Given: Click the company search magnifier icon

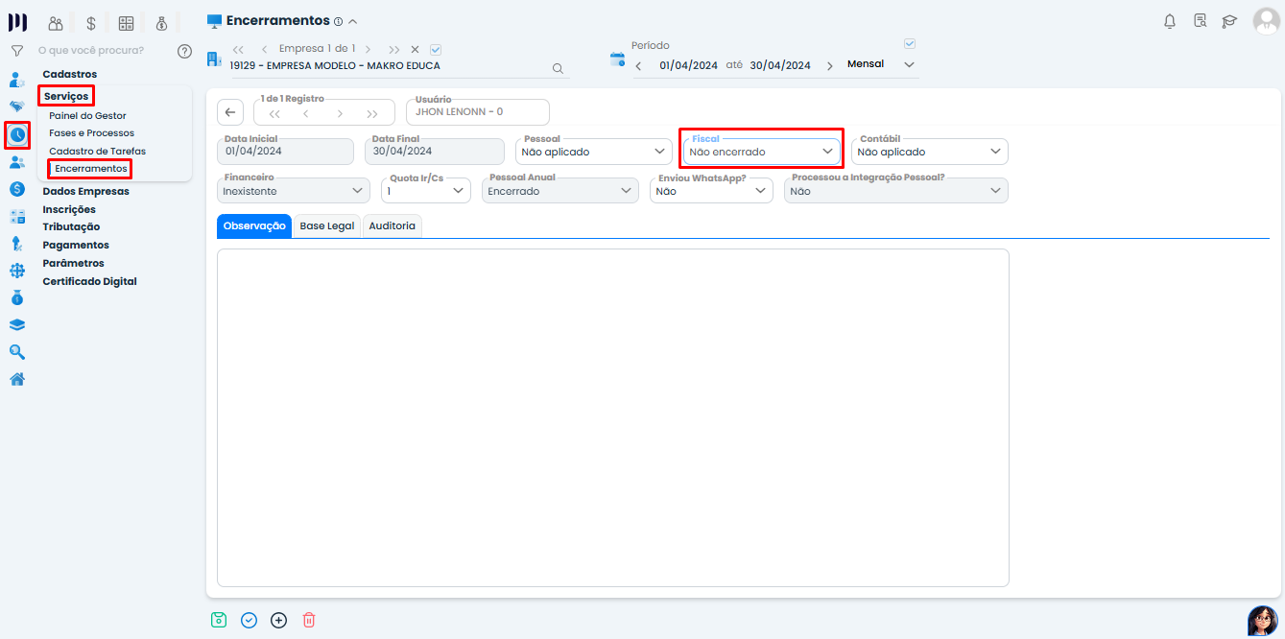Looking at the screenshot, I should pos(558,68).
